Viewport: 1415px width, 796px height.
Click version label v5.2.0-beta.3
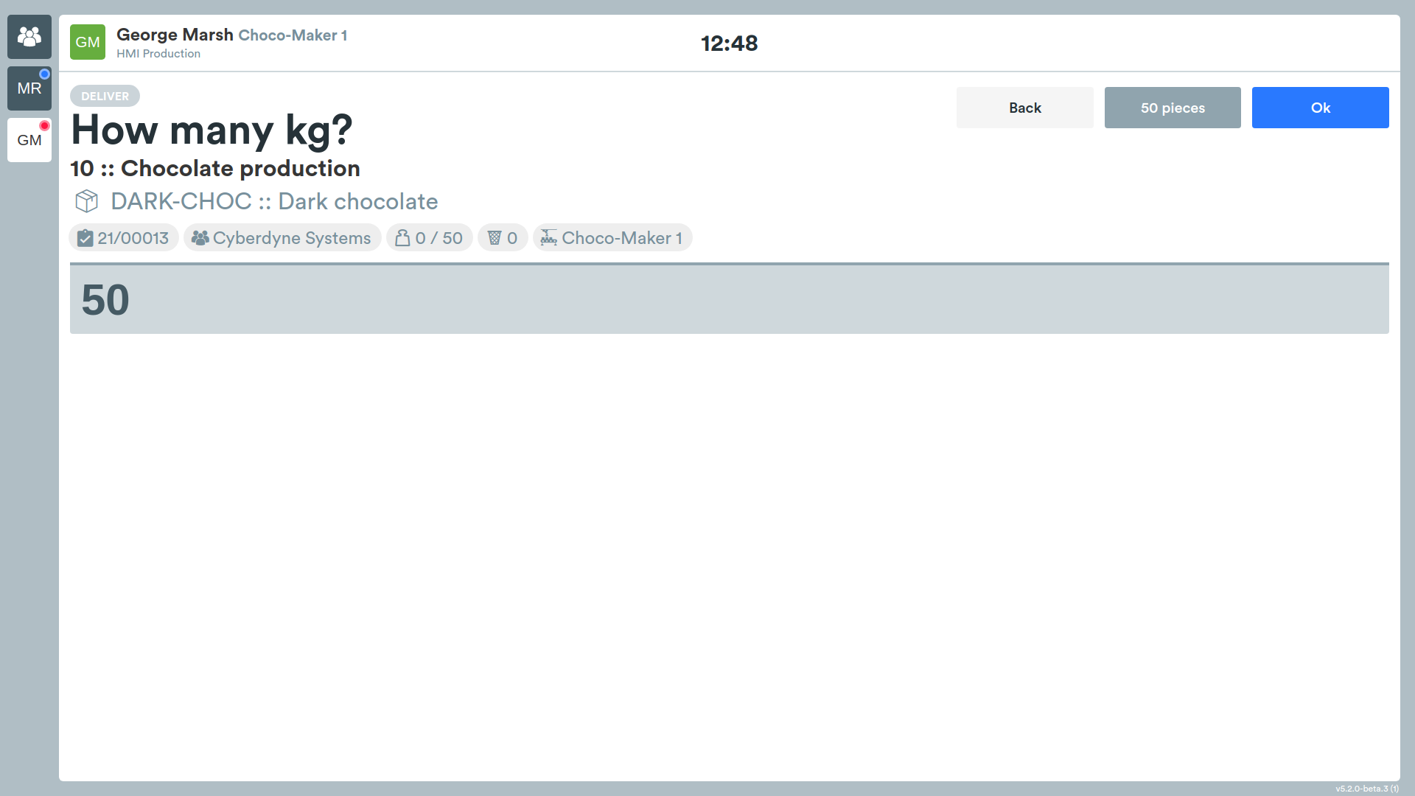pos(1367,789)
